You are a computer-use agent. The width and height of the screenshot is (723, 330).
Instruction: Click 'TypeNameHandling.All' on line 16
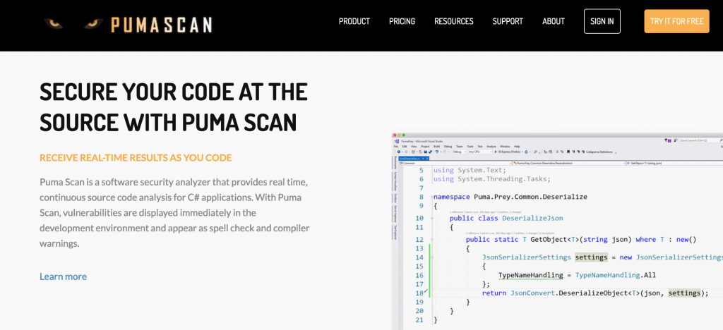click(x=616, y=275)
